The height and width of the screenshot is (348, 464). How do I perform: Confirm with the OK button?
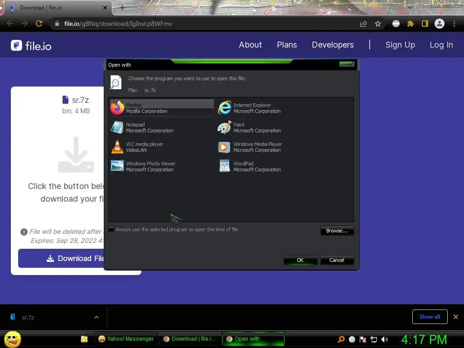(300, 260)
